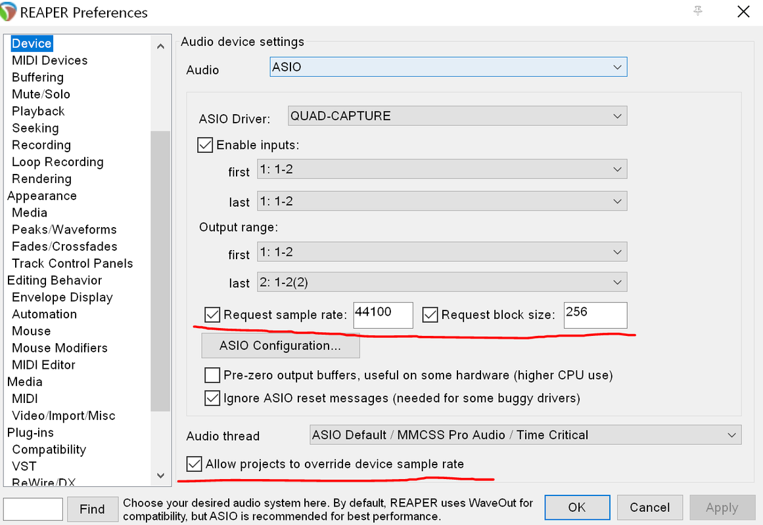Select Media under Appearance
This screenshot has height=525, width=763.
click(x=29, y=213)
